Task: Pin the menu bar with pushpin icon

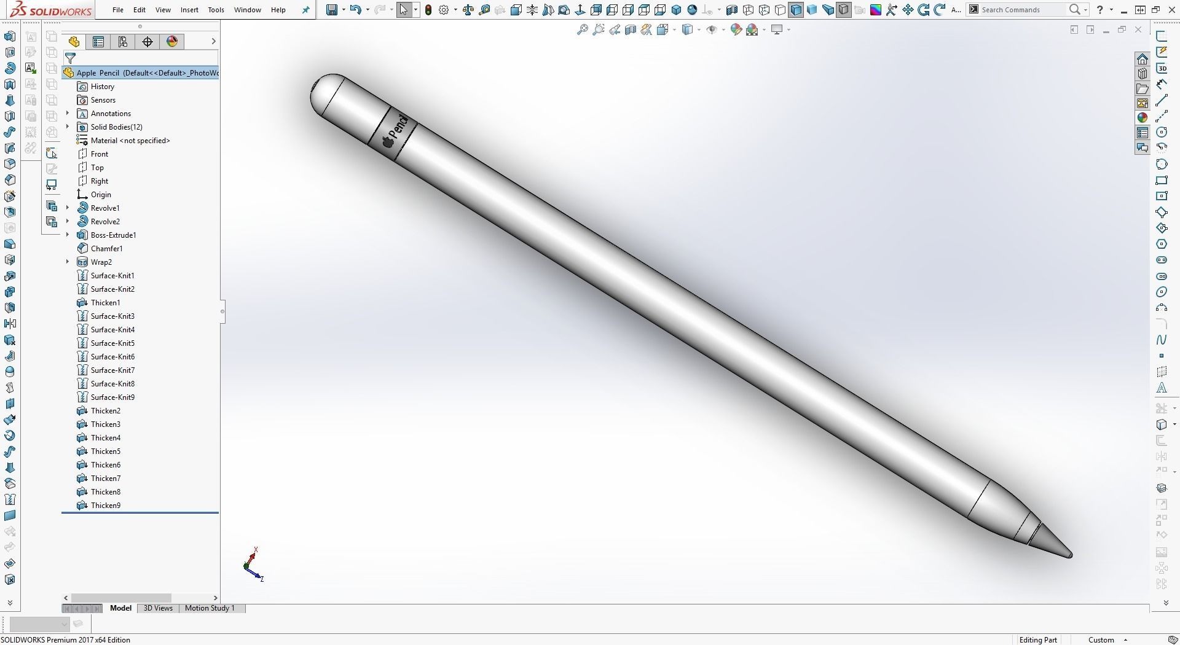Action: click(305, 10)
